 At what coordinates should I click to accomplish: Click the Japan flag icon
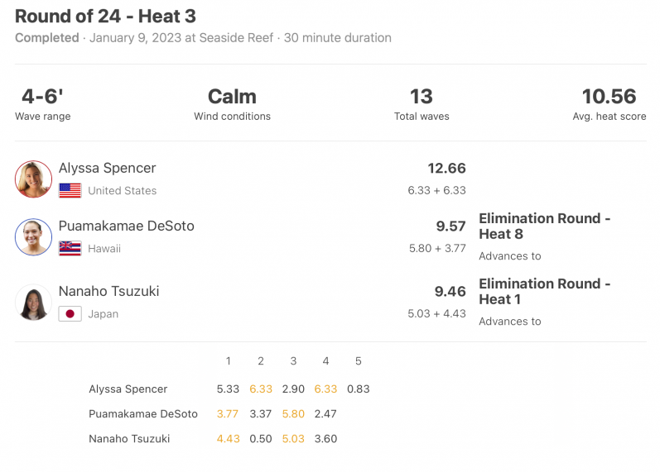pos(70,314)
